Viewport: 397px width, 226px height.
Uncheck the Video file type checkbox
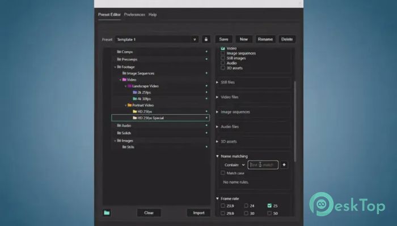pos(223,48)
